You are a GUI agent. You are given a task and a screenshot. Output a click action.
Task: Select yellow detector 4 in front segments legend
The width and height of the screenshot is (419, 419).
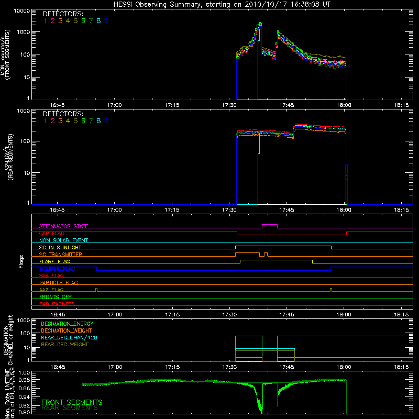(68, 21)
